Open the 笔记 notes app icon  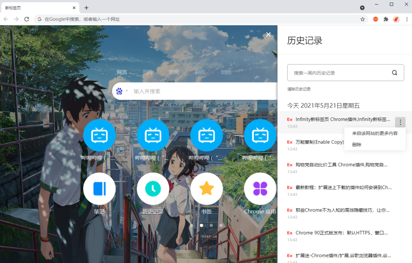[x=99, y=188]
